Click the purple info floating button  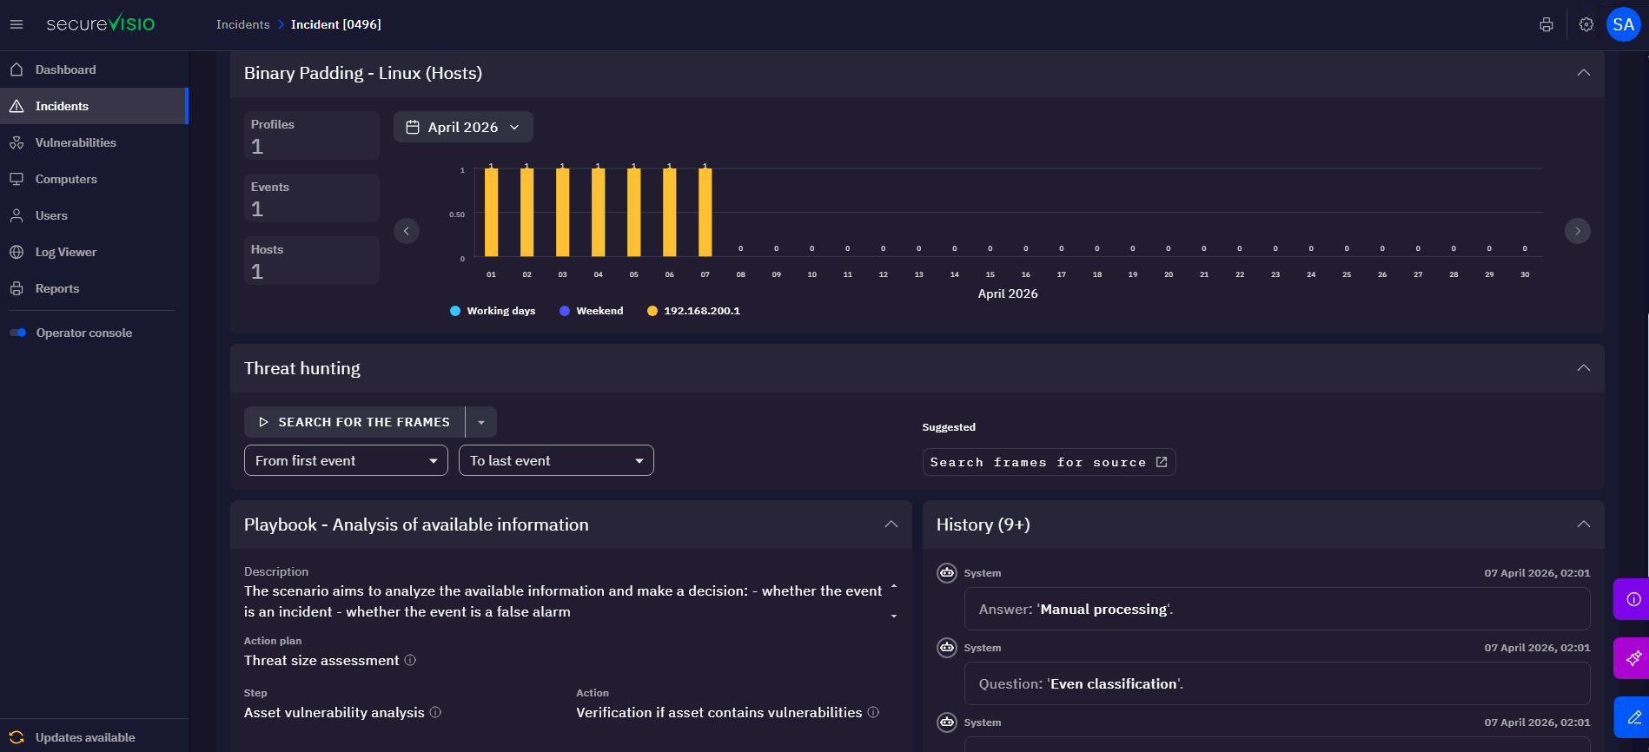[1632, 599]
